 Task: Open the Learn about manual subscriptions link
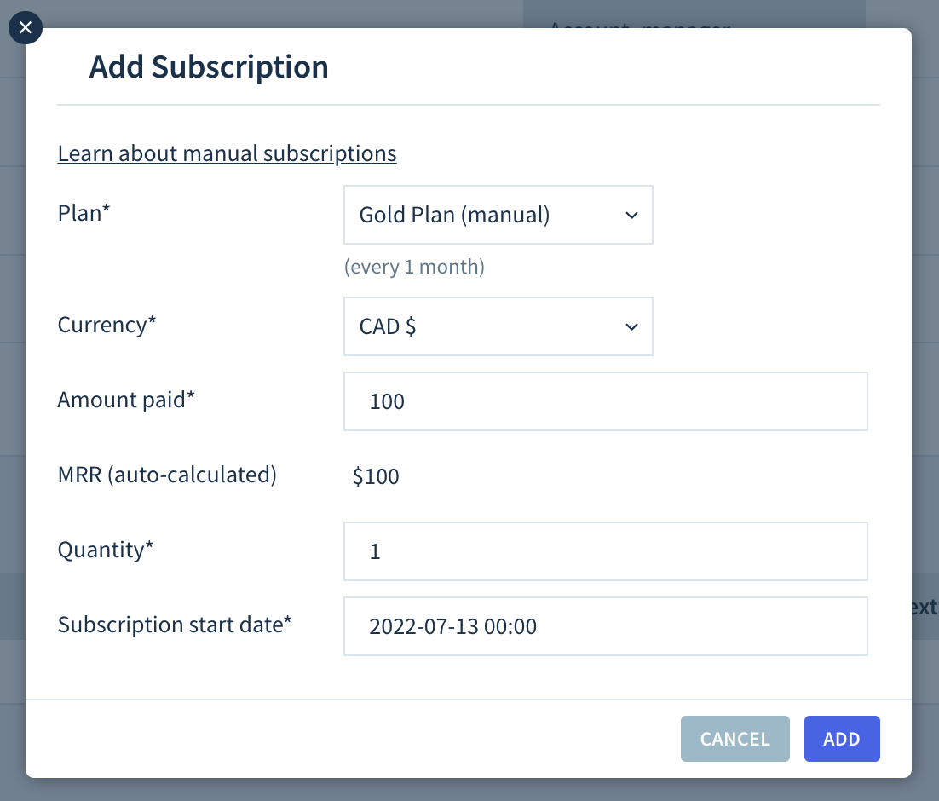pos(227,153)
